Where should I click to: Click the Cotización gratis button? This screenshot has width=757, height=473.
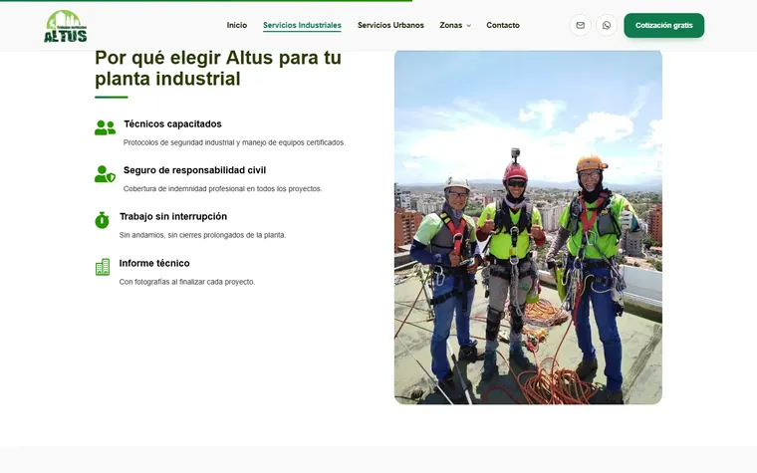coord(663,25)
